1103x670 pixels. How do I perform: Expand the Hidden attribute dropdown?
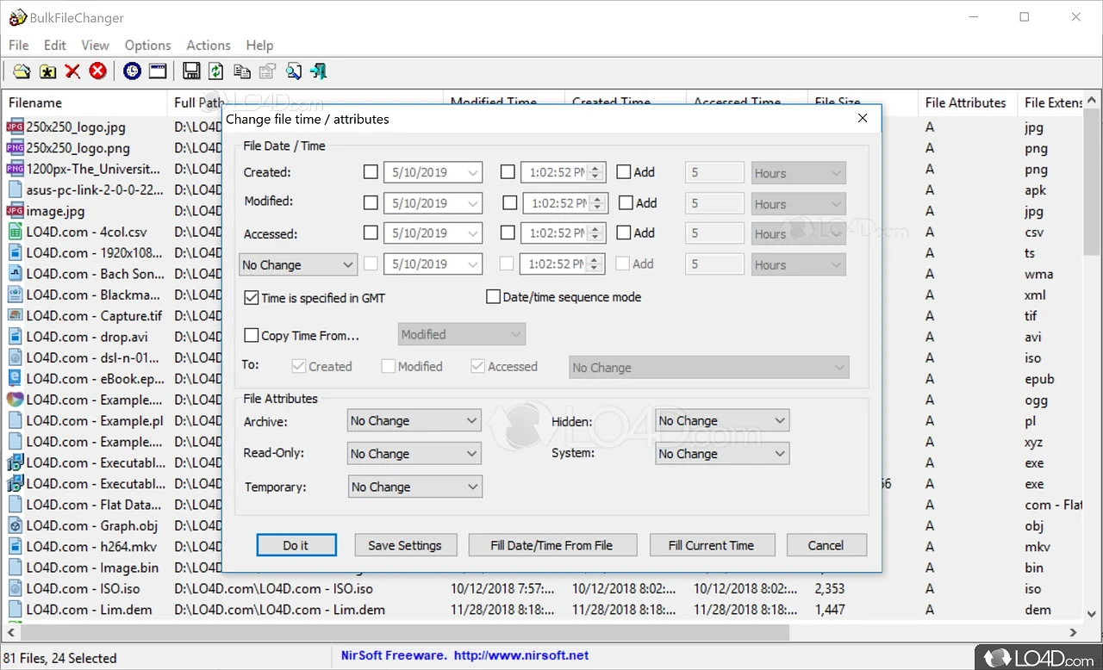(x=721, y=421)
